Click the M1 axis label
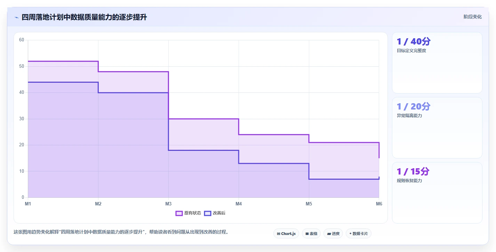This screenshot has width=496, height=252. tap(28, 204)
